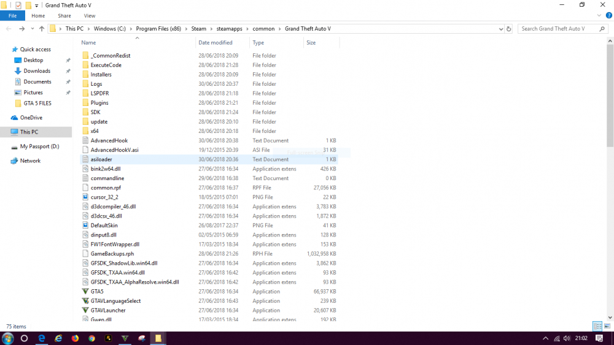Open the Downloads quick access folder
614x345 pixels.
37,70
